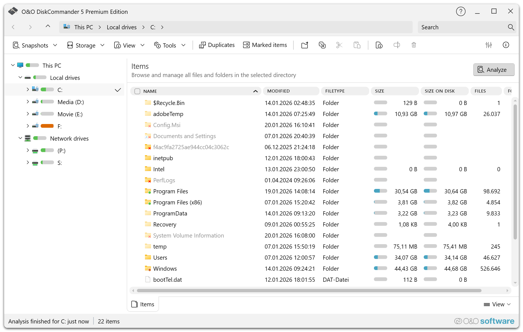This screenshot has width=523, height=332.
Task: Click the new folder icon in toolbar
Action: (x=305, y=45)
